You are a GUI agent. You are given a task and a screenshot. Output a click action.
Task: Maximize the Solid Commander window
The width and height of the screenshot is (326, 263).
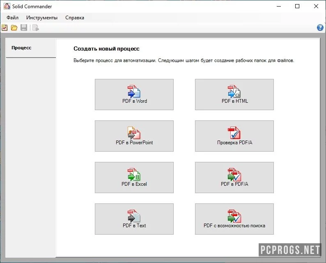[x=297, y=6]
